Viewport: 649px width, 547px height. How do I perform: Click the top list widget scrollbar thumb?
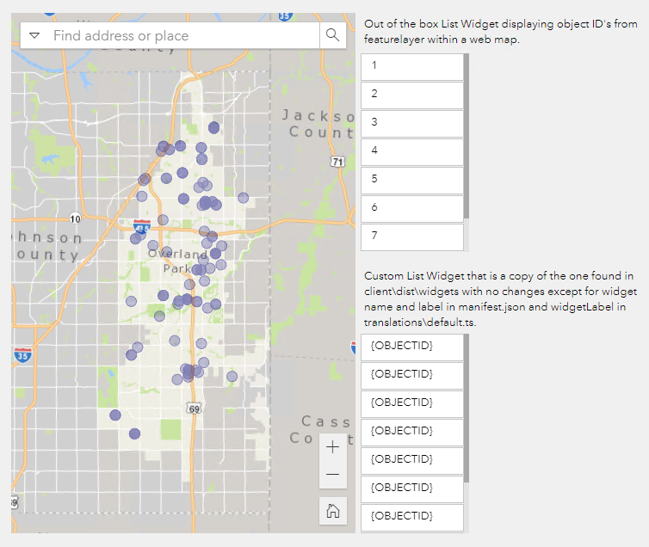pos(467,136)
